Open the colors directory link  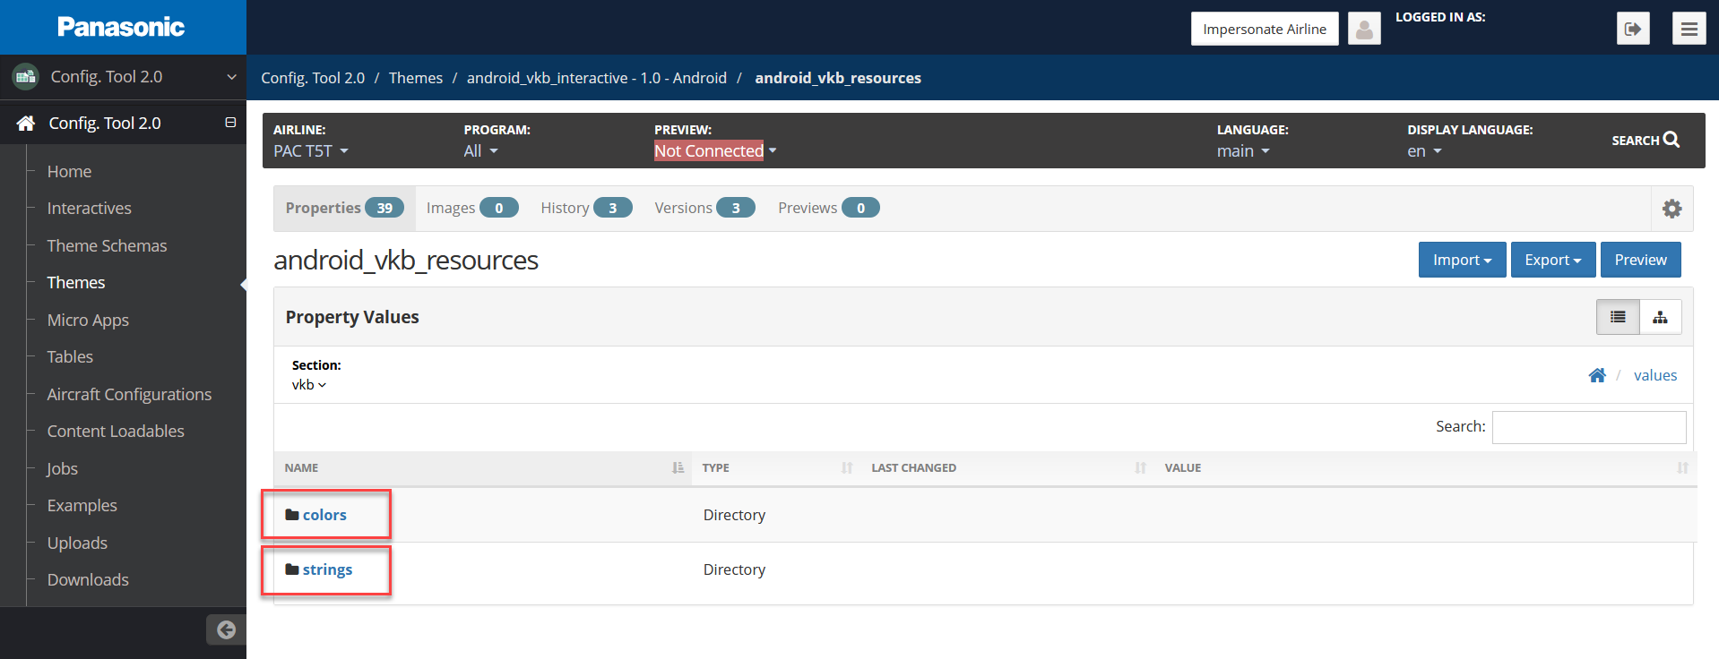coord(324,515)
